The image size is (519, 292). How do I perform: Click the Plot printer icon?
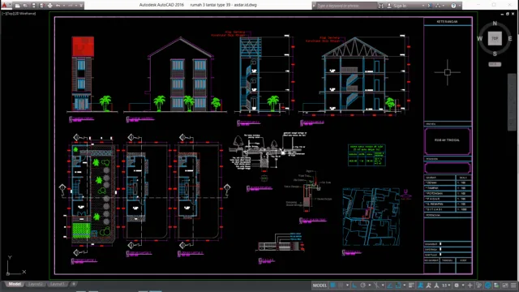[50, 6]
